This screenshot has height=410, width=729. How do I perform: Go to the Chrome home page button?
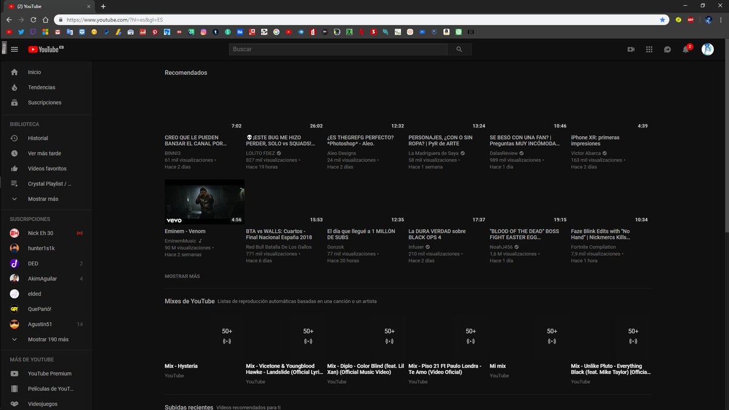pyautogui.click(x=45, y=19)
